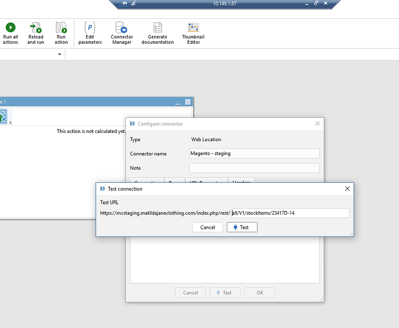Confirm the Configure connector dialog with OK

pyautogui.click(x=260, y=293)
